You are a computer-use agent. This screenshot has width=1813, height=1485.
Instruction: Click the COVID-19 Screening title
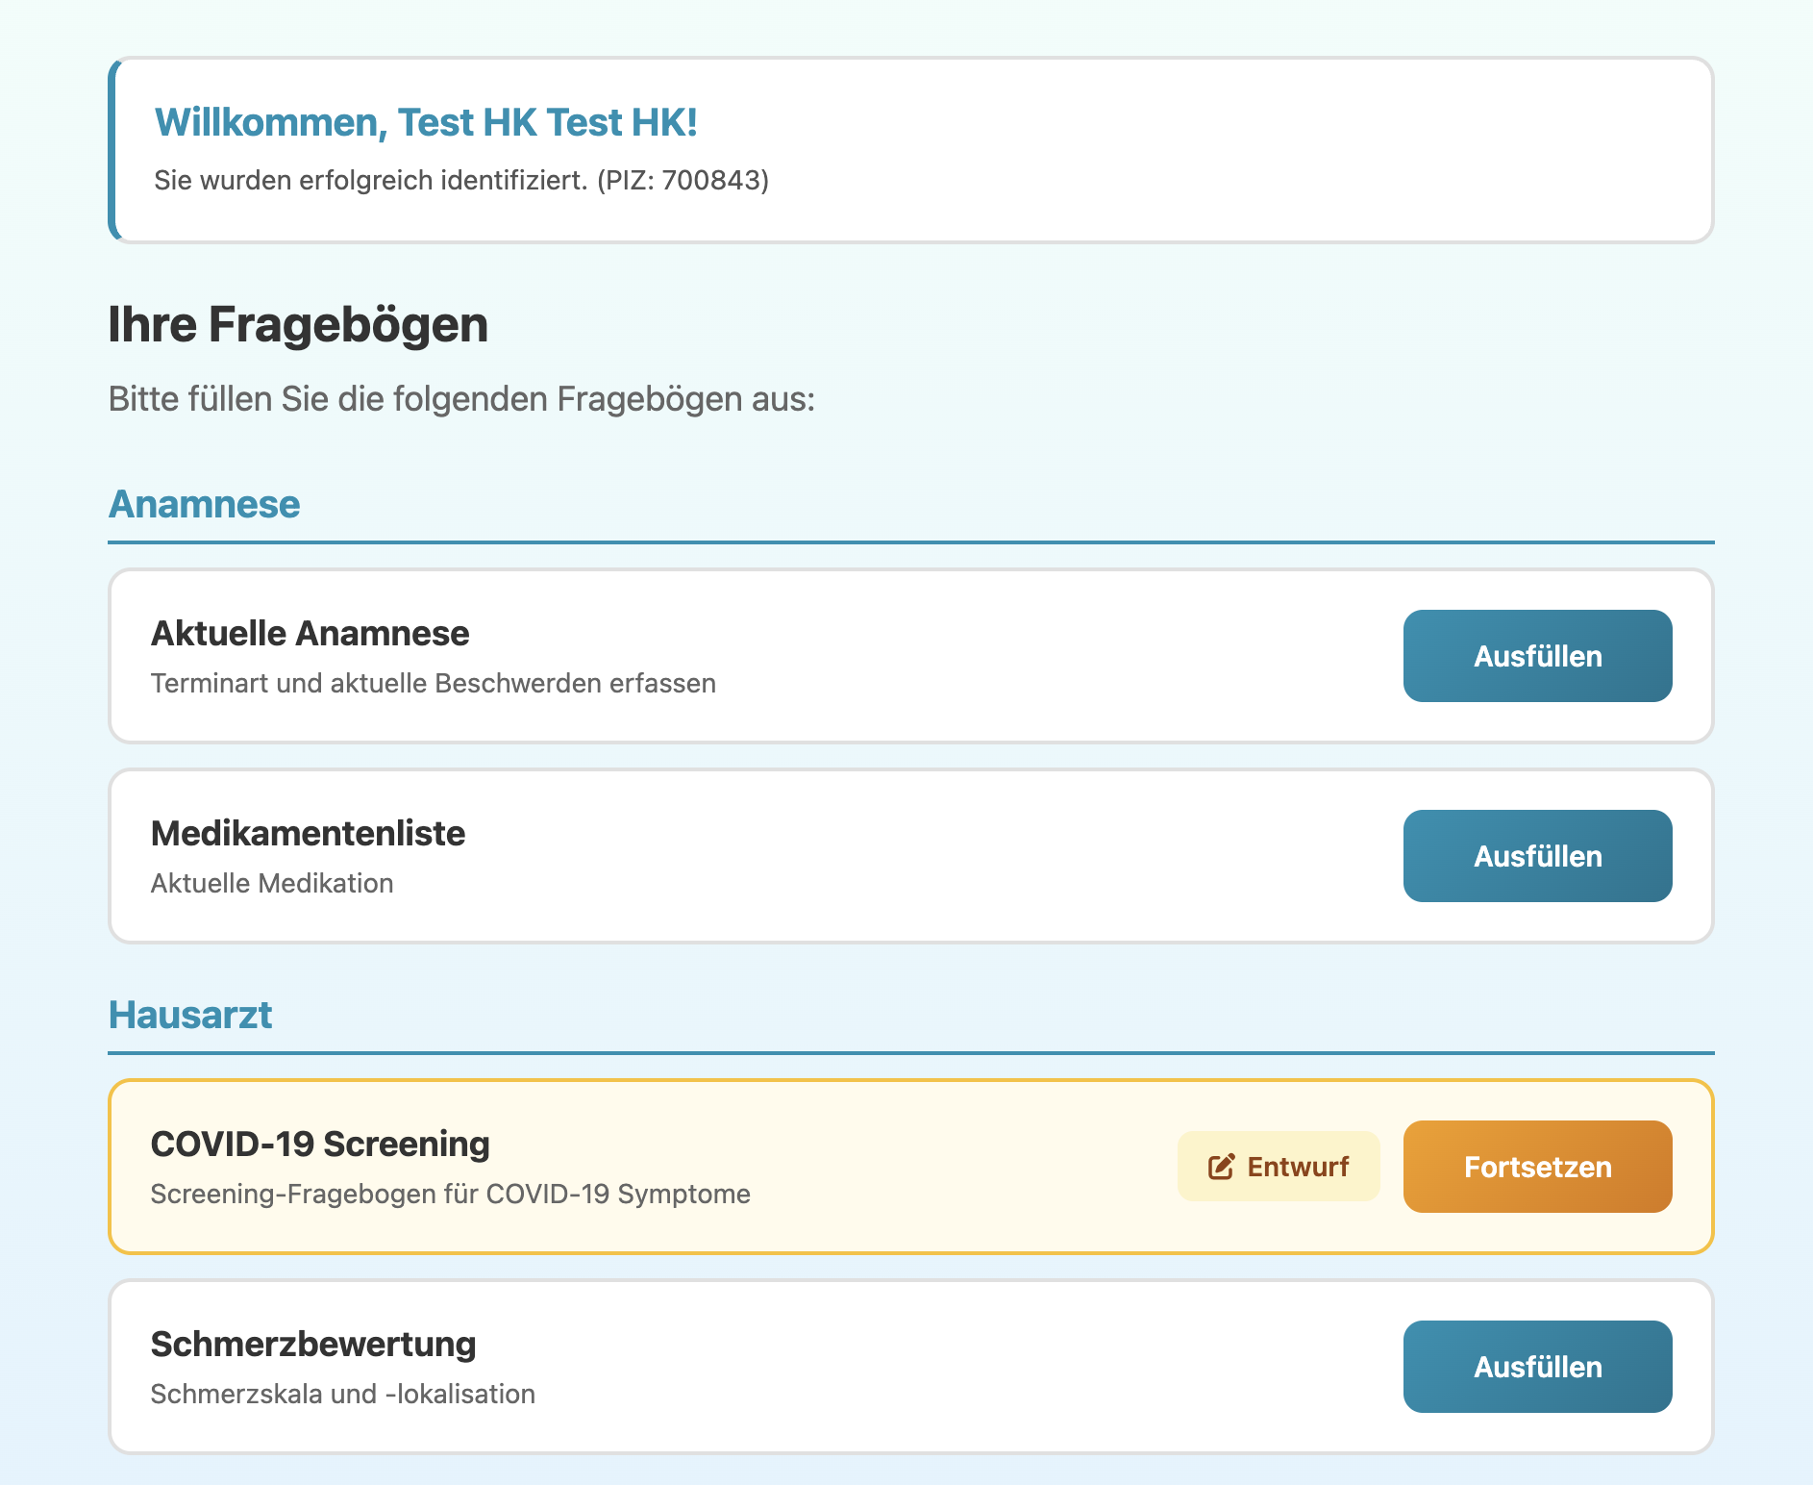(320, 1144)
